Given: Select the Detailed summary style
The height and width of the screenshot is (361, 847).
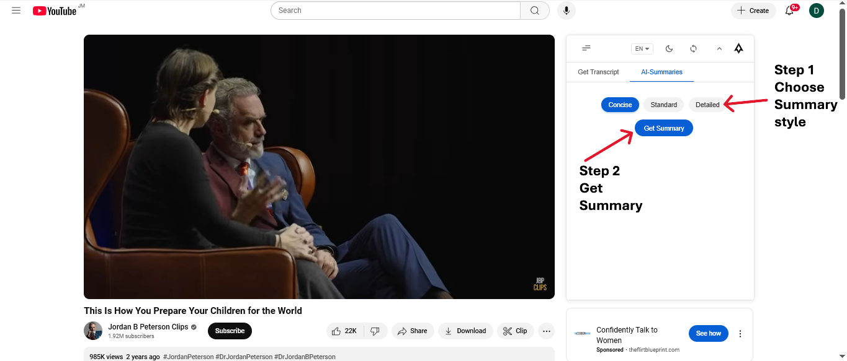Looking at the screenshot, I should tap(707, 105).
